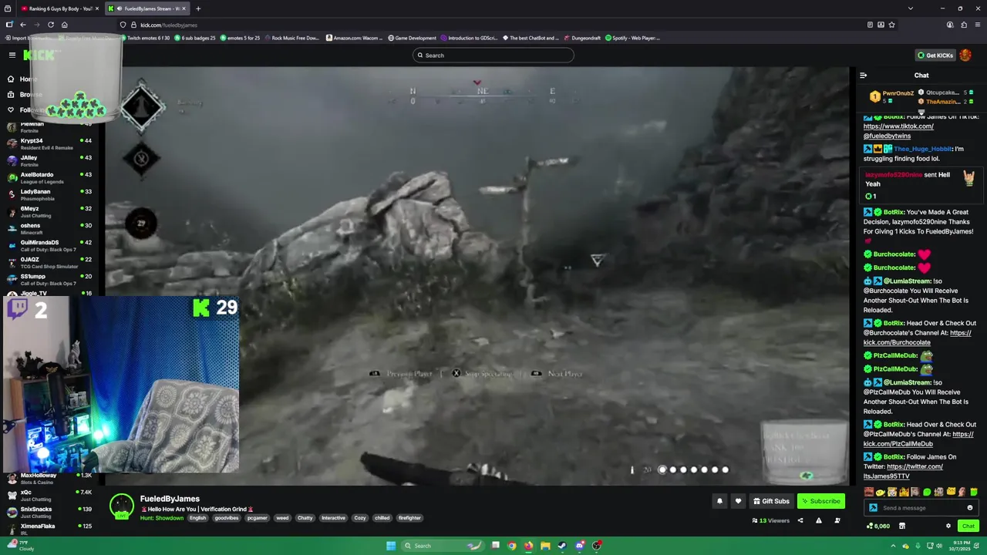Click the share stream icon

pos(800,520)
